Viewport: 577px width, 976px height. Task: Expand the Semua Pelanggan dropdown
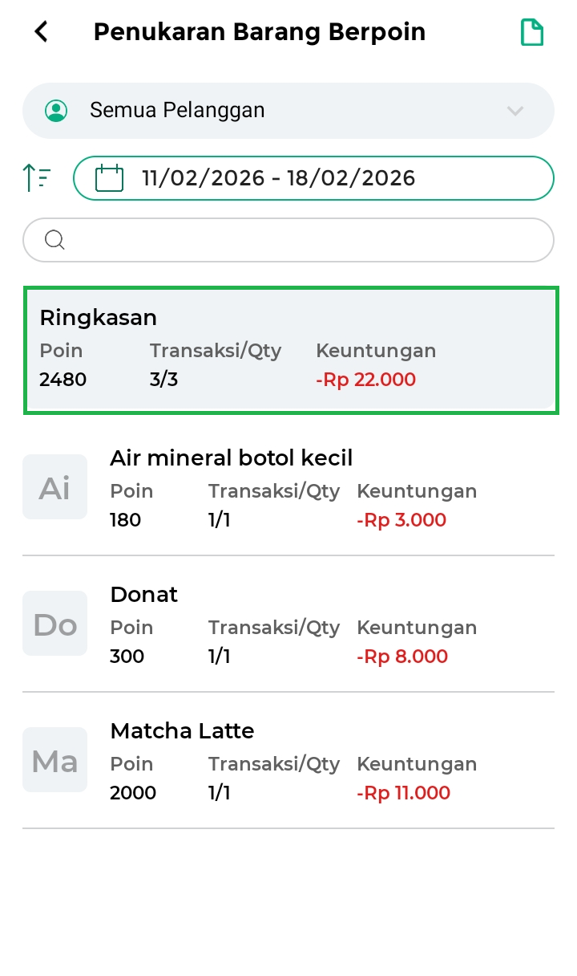click(x=288, y=111)
